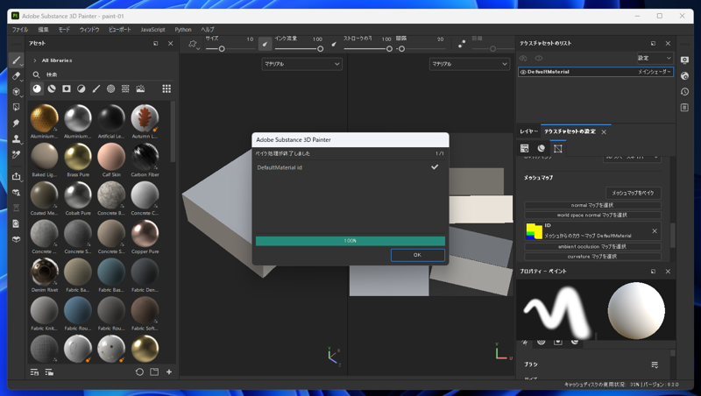The width and height of the screenshot is (701, 396).
Task: Open ファイル menu
Action: 19,30
